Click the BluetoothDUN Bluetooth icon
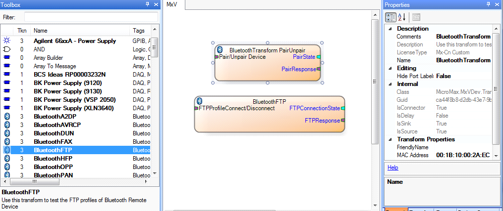 [x=7, y=133]
